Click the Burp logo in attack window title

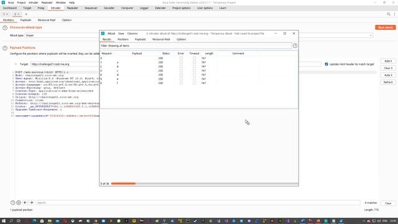coord(103,34)
